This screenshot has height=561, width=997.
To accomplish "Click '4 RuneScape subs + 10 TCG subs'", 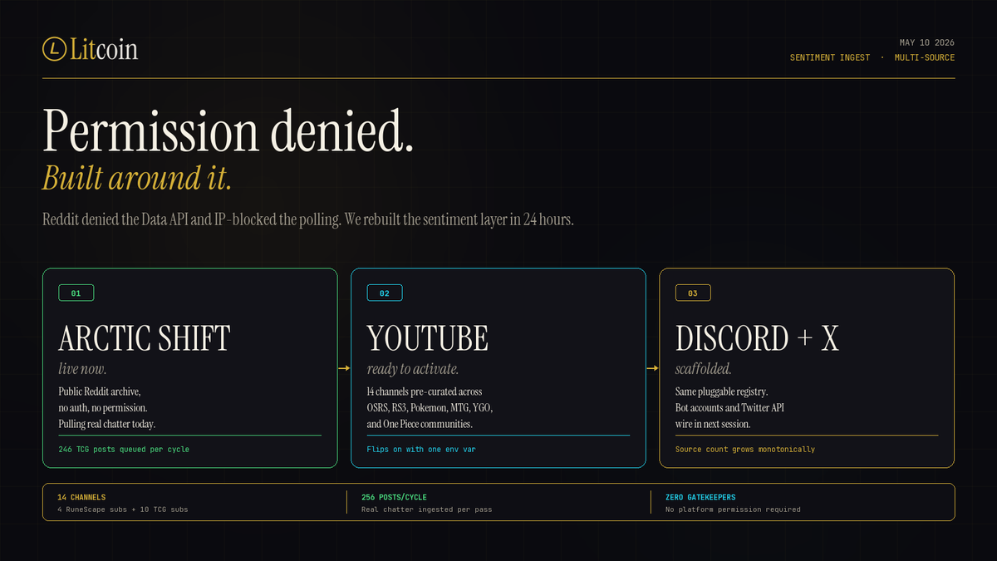I will tap(123, 509).
